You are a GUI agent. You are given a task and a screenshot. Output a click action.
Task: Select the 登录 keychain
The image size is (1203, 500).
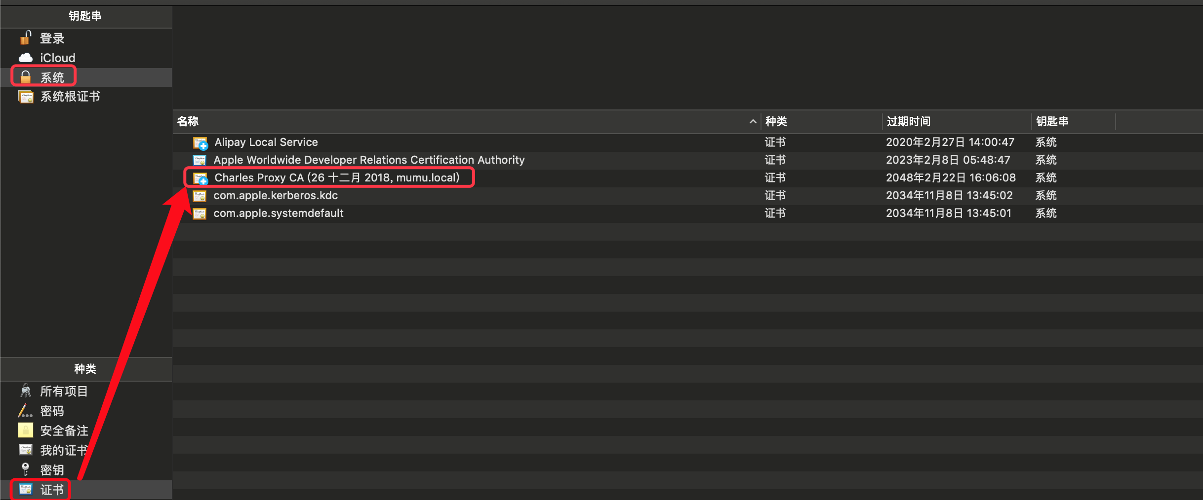pyautogui.click(x=86, y=38)
